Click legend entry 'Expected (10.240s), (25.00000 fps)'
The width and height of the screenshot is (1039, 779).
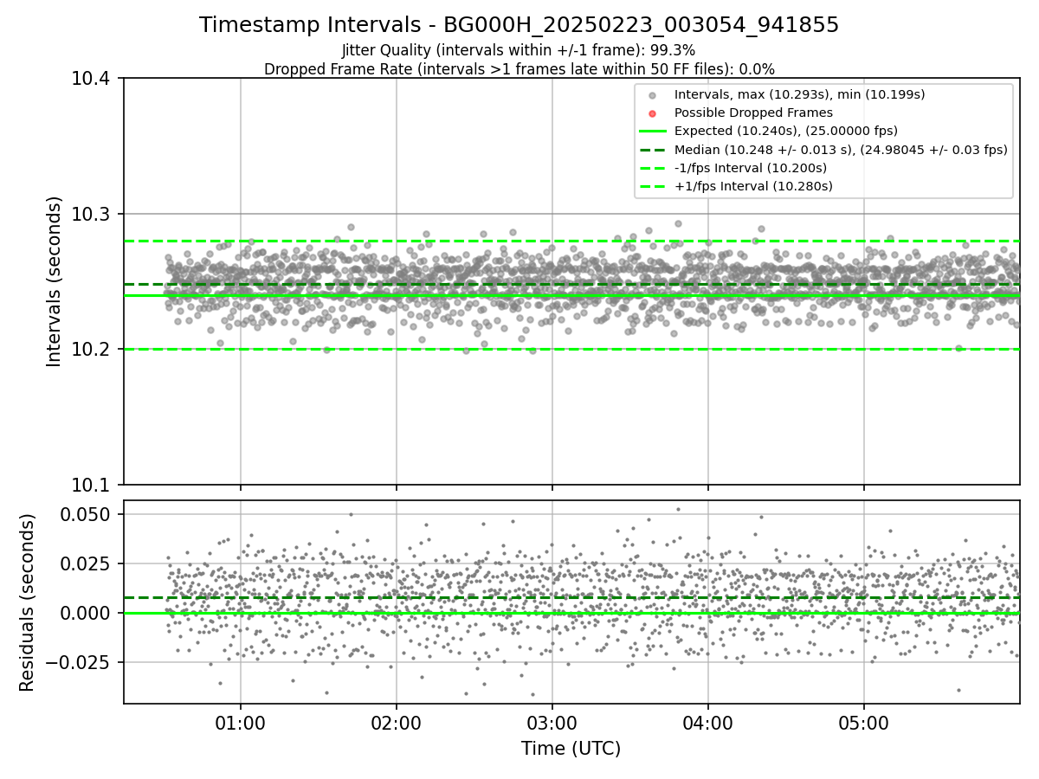(785, 131)
